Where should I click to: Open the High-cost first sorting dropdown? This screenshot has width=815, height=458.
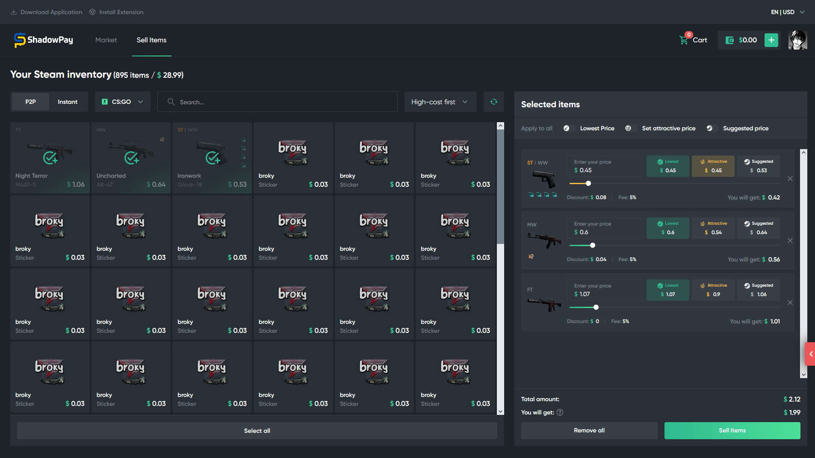pyautogui.click(x=440, y=102)
